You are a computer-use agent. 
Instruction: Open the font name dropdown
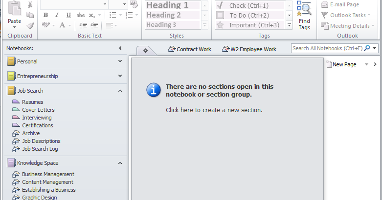pos(105,4)
